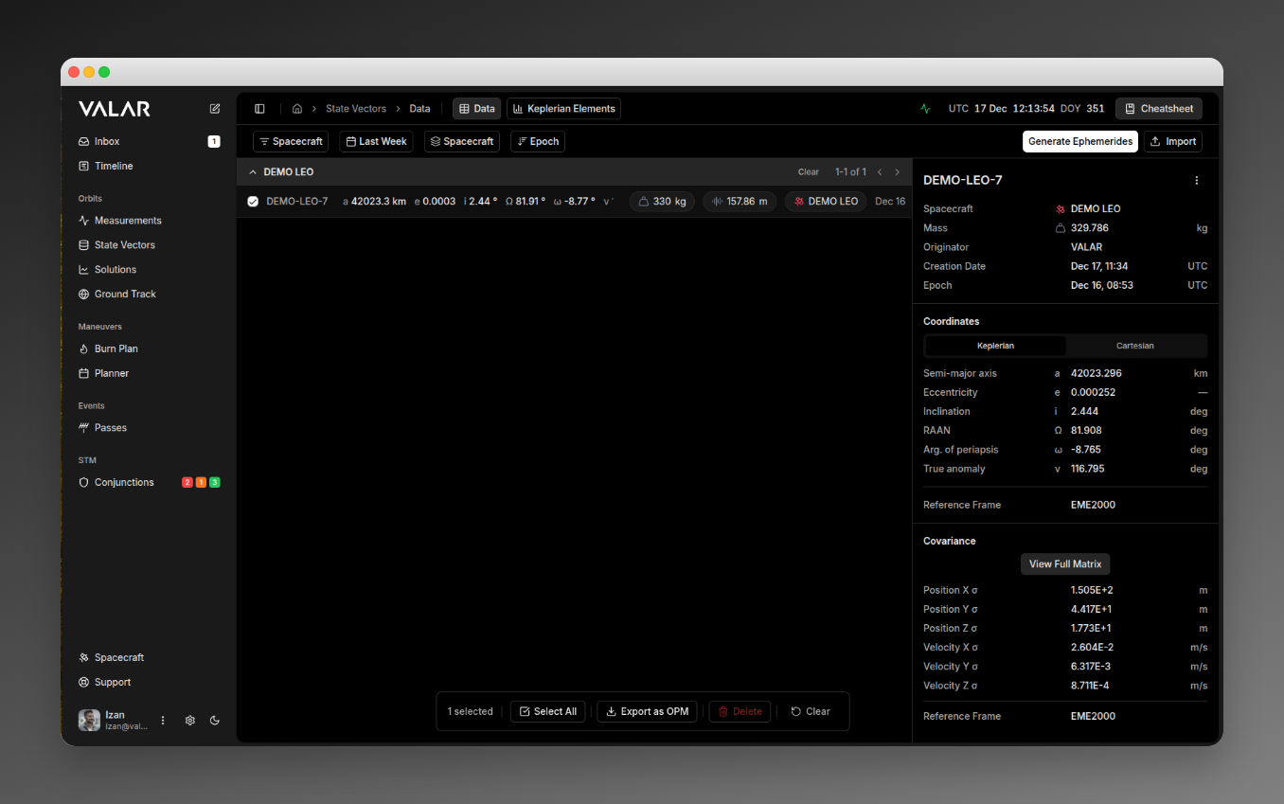Uncheck the DEMO-LEO-7 row checkbox
The width and height of the screenshot is (1284, 804).
(253, 202)
